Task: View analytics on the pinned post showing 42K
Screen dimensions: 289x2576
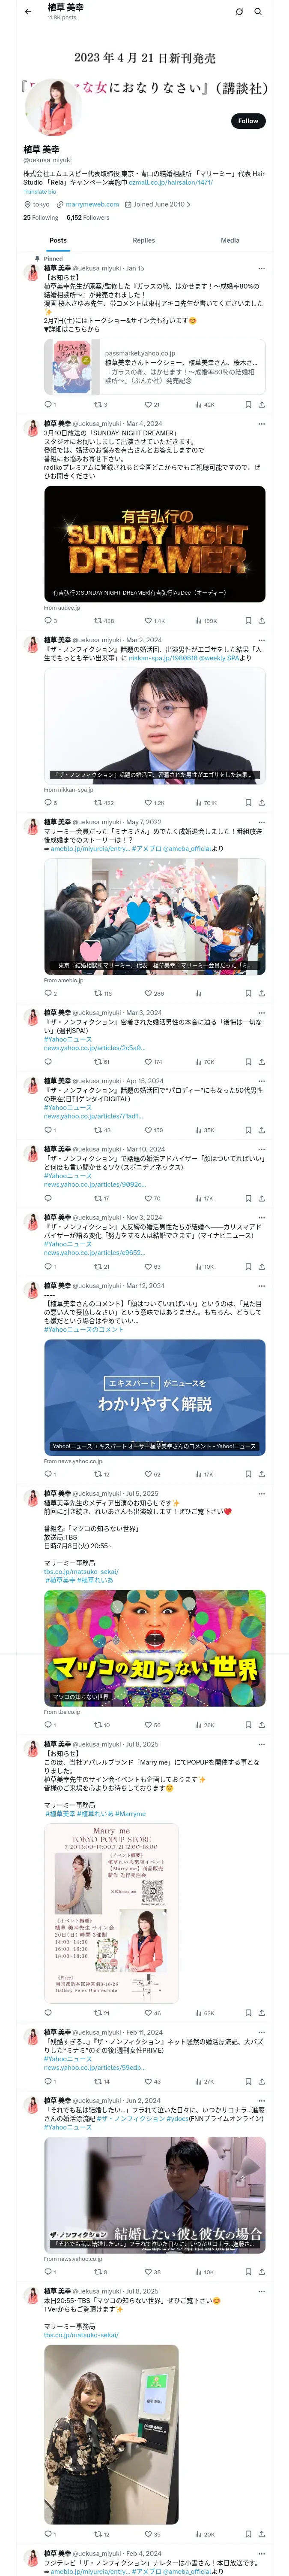Action: tap(204, 405)
